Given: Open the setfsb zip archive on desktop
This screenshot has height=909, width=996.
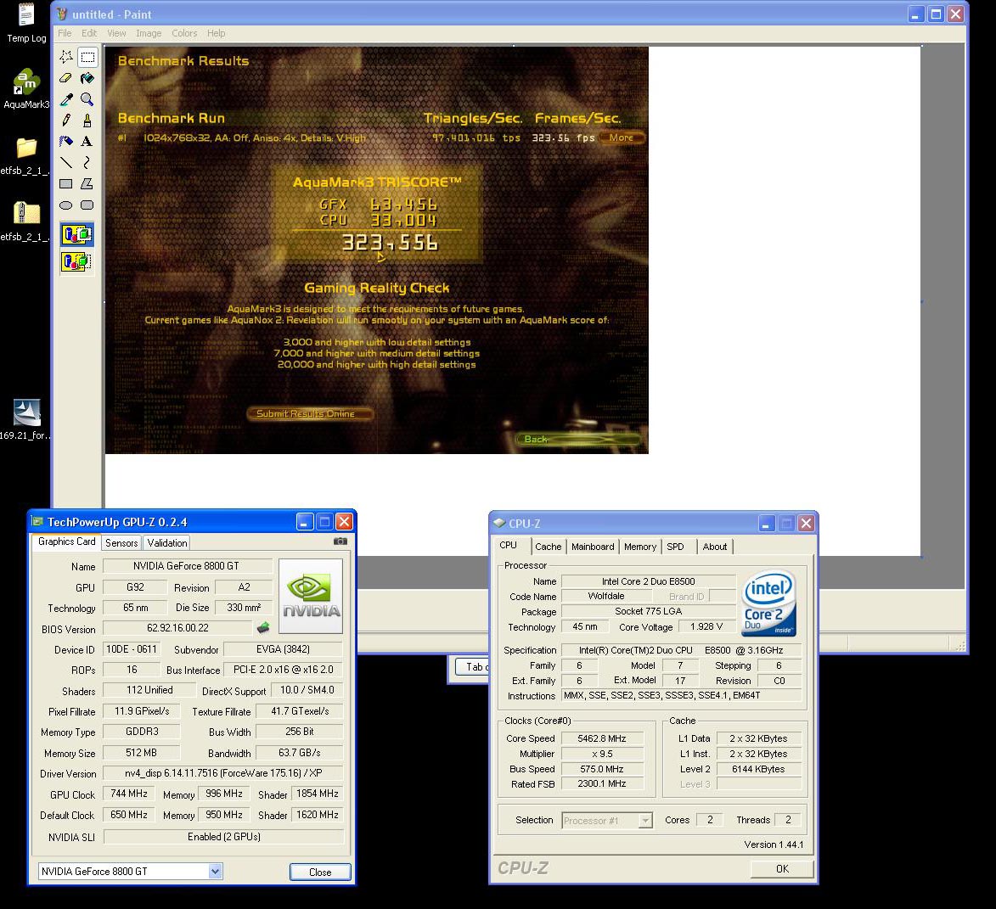Looking at the screenshot, I should (26, 222).
